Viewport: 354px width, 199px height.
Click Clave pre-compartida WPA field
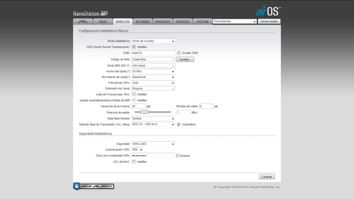[153, 155]
